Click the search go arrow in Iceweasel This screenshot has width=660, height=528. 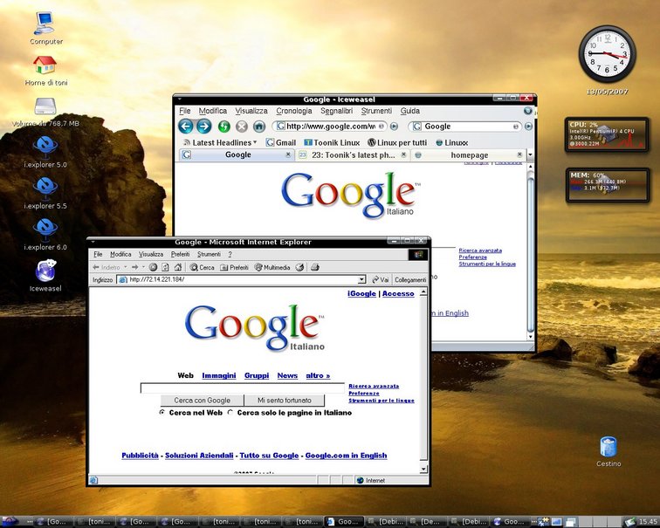coord(529,127)
